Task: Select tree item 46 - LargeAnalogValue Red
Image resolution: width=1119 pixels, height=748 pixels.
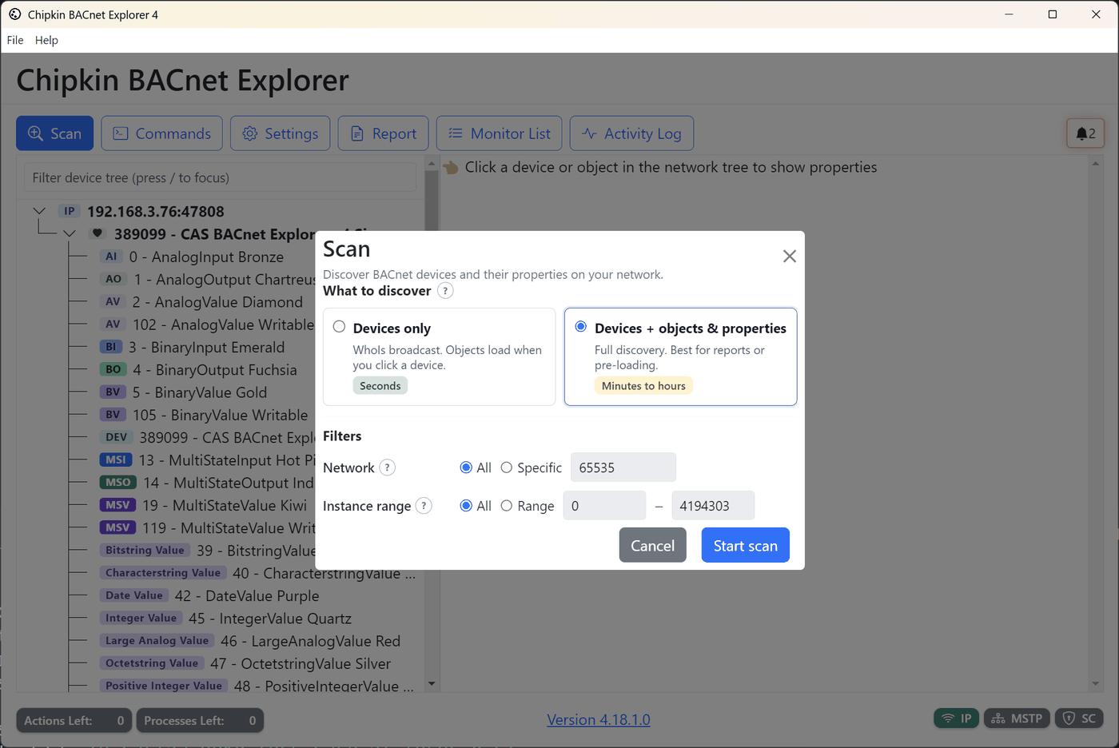Action: (310, 641)
